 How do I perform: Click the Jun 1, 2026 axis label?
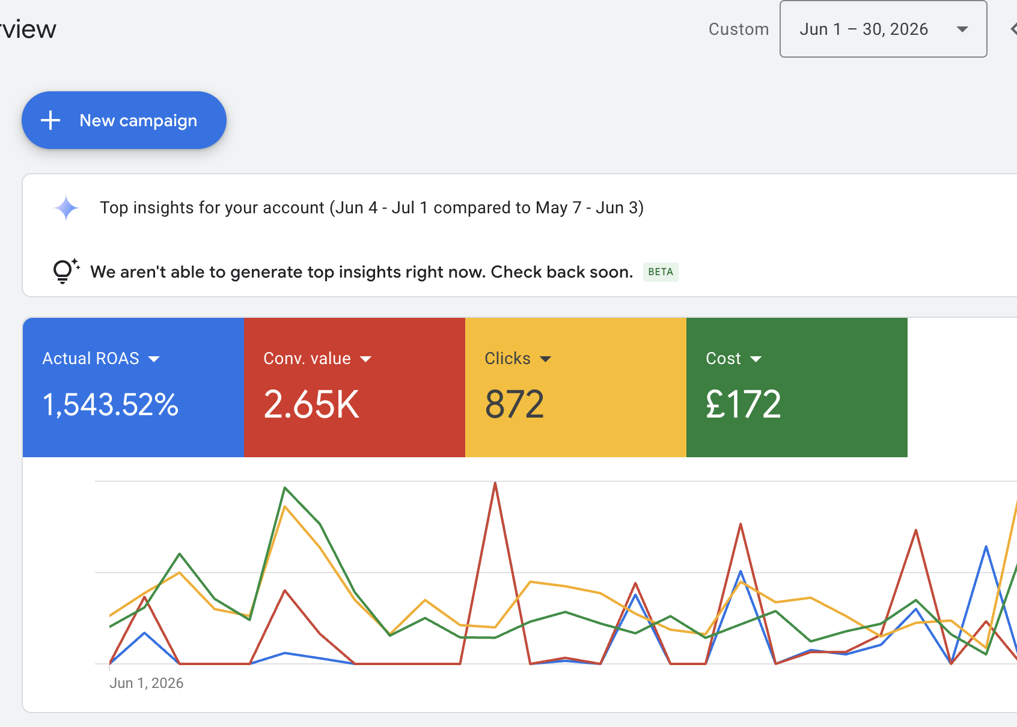(x=146, y=683)
